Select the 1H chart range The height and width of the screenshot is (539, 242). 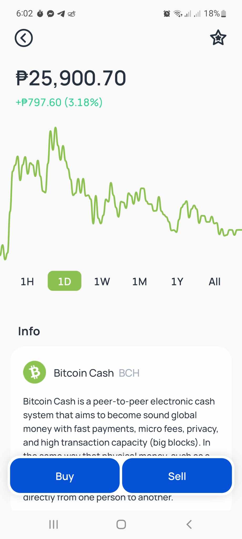click(x=27, y=281)
